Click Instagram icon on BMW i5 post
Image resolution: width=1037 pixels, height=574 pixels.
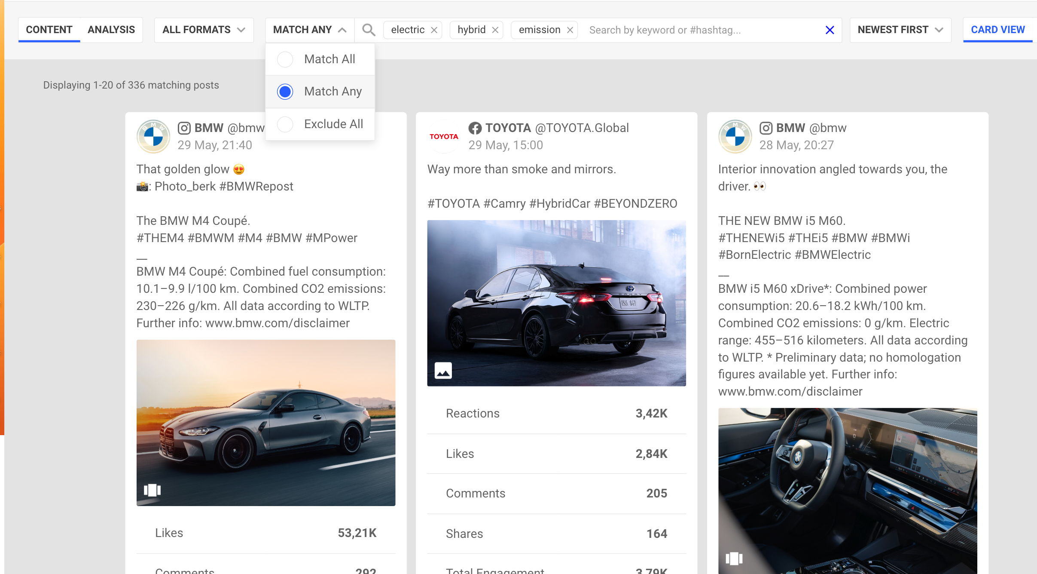[x=766, y=128]
